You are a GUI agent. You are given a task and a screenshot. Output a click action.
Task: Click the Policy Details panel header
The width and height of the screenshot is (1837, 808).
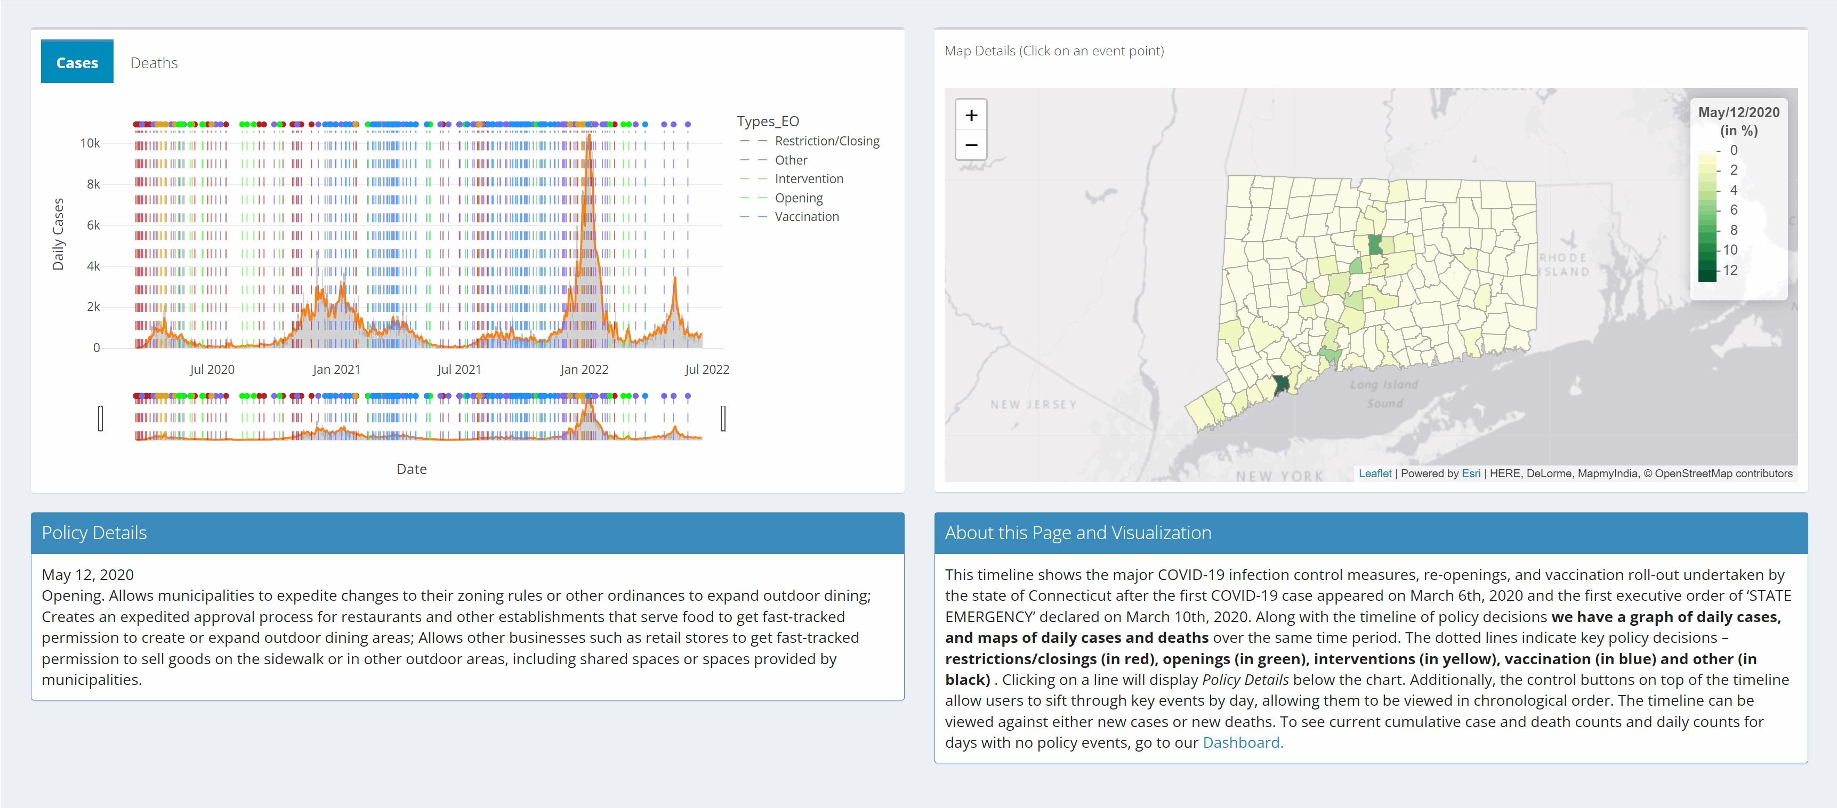click(x=467, y=533)
